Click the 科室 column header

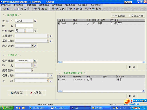(x=95, y=76)
